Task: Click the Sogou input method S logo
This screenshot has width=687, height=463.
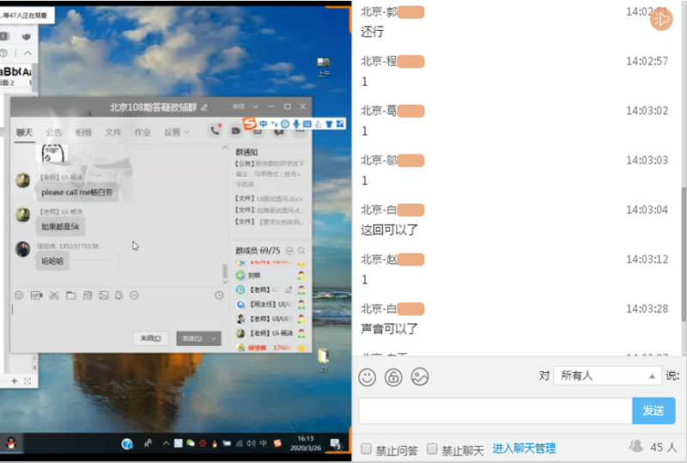Action: point(249,123)
